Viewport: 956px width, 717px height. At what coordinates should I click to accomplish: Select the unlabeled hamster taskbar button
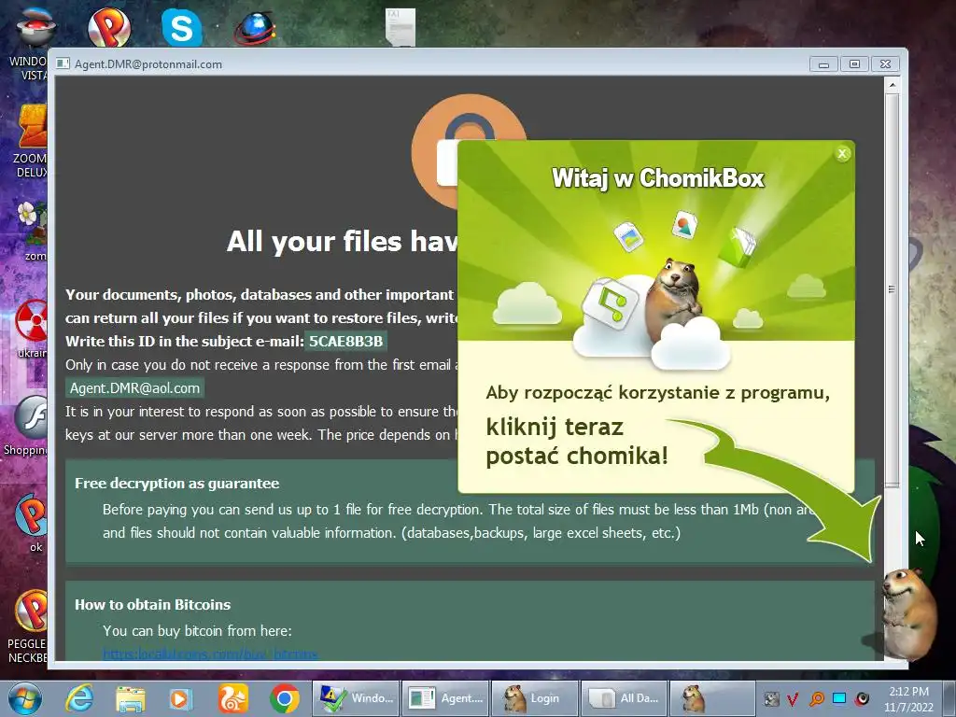pos(712,698)
